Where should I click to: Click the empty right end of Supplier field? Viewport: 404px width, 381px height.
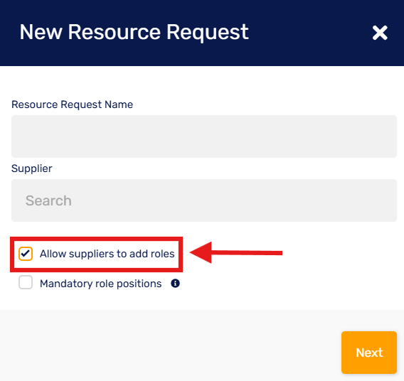click(x=361, y=200)
